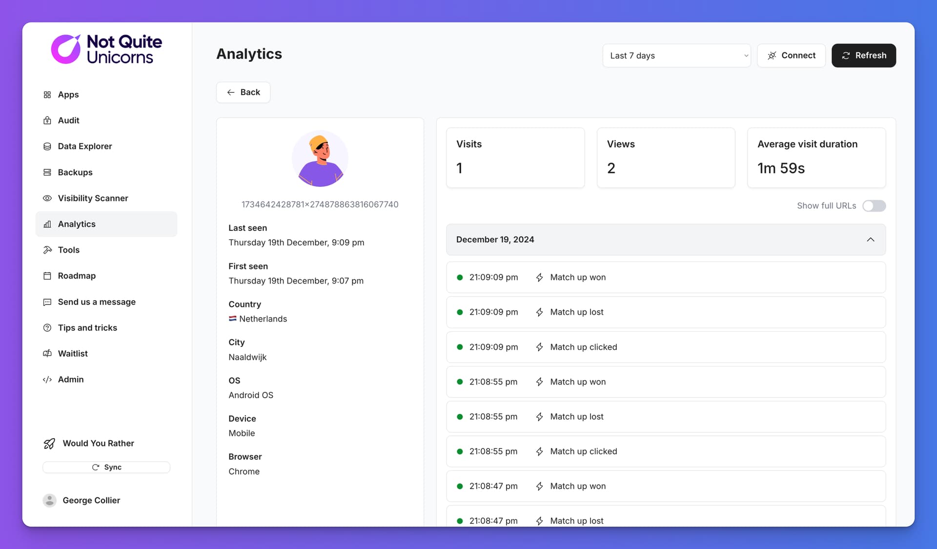Viewport: 937px width, 549px height.
Task: Click the Average visit duration card
Action: click(816, 158)
